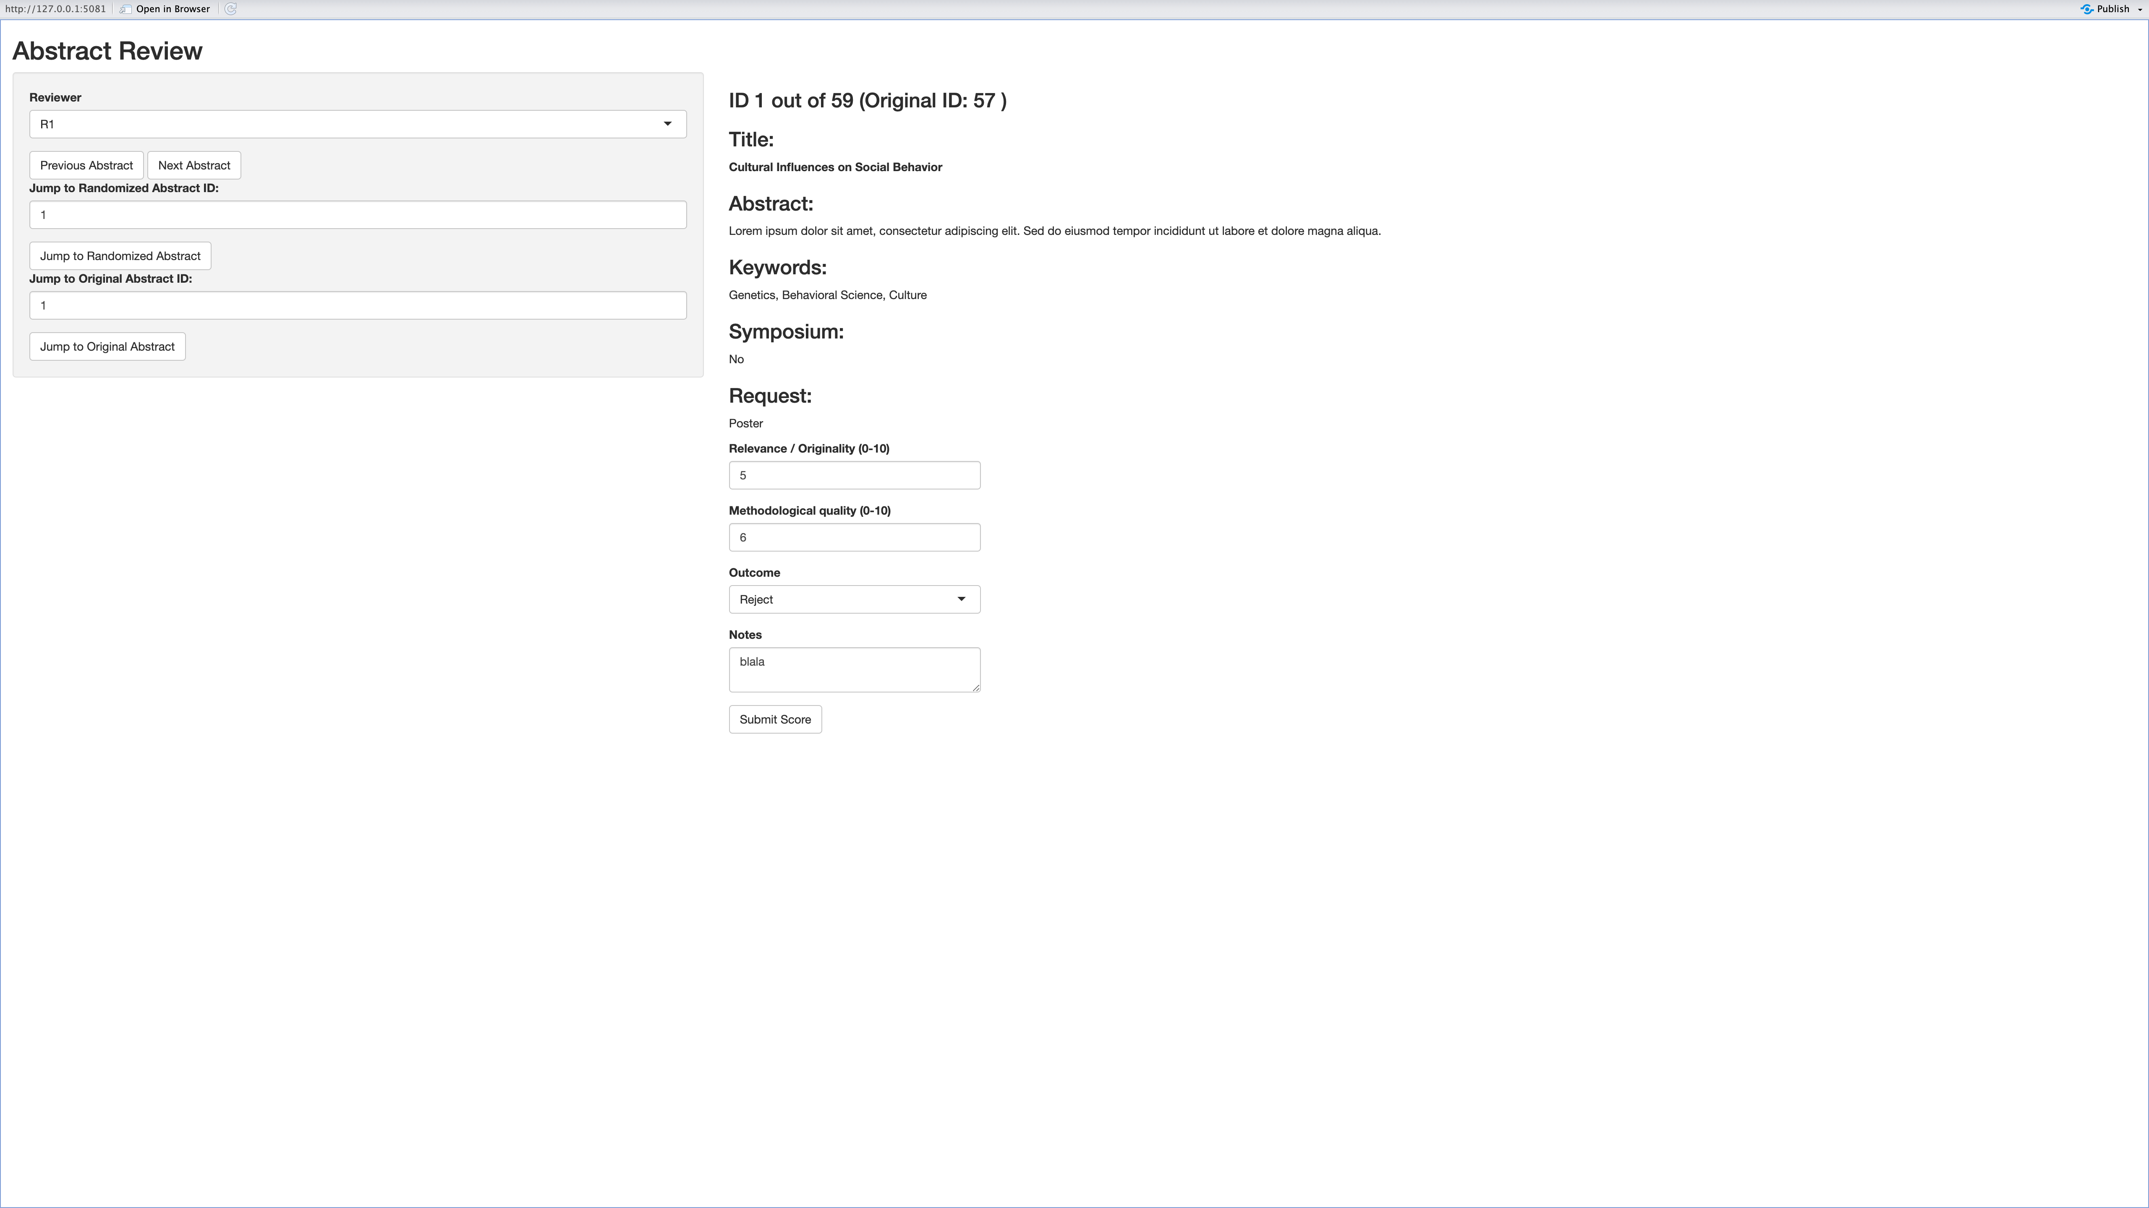This screenshot has height=1208, width=2149.
Task: Go to the Next Abstract
Action: (194, 165)
